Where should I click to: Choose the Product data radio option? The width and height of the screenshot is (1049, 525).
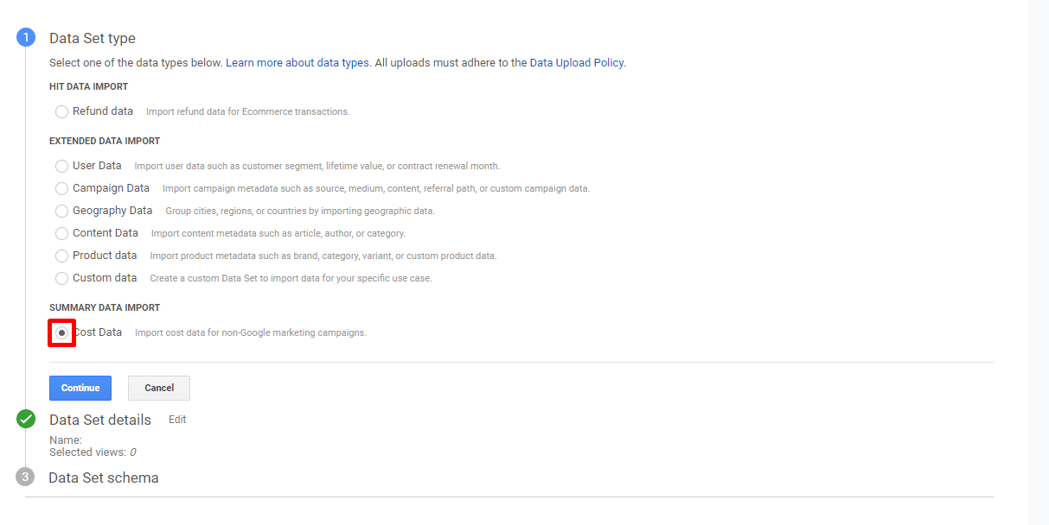click(x=61, y=256)
